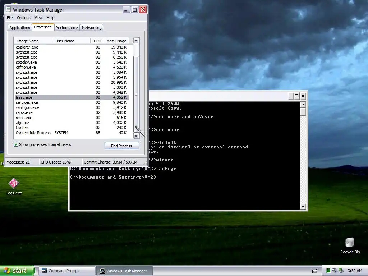Click the Windows logo on the Start button
Screen dimensions: 368x276
pos(7,271)
